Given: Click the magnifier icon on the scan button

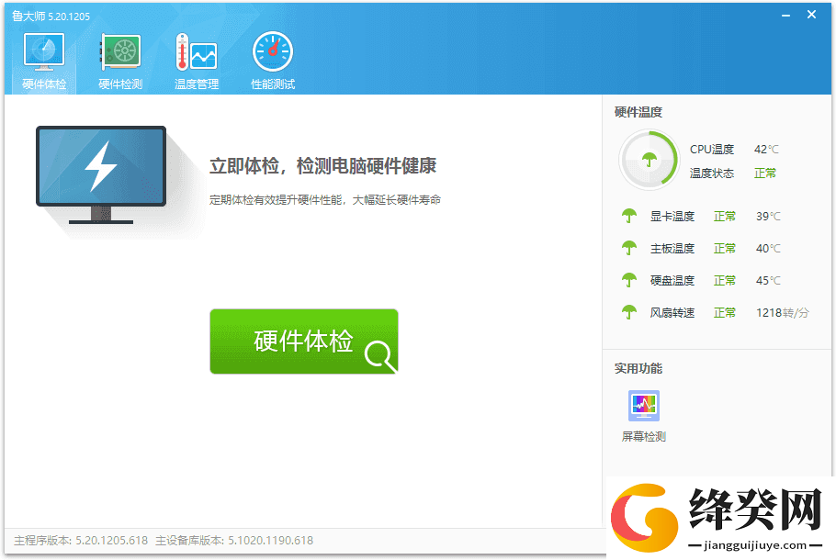Looking at the screenshot, I should pos(380,355).
